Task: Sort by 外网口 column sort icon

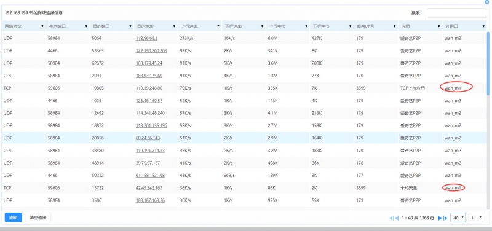Action: [x=483, y=26]
